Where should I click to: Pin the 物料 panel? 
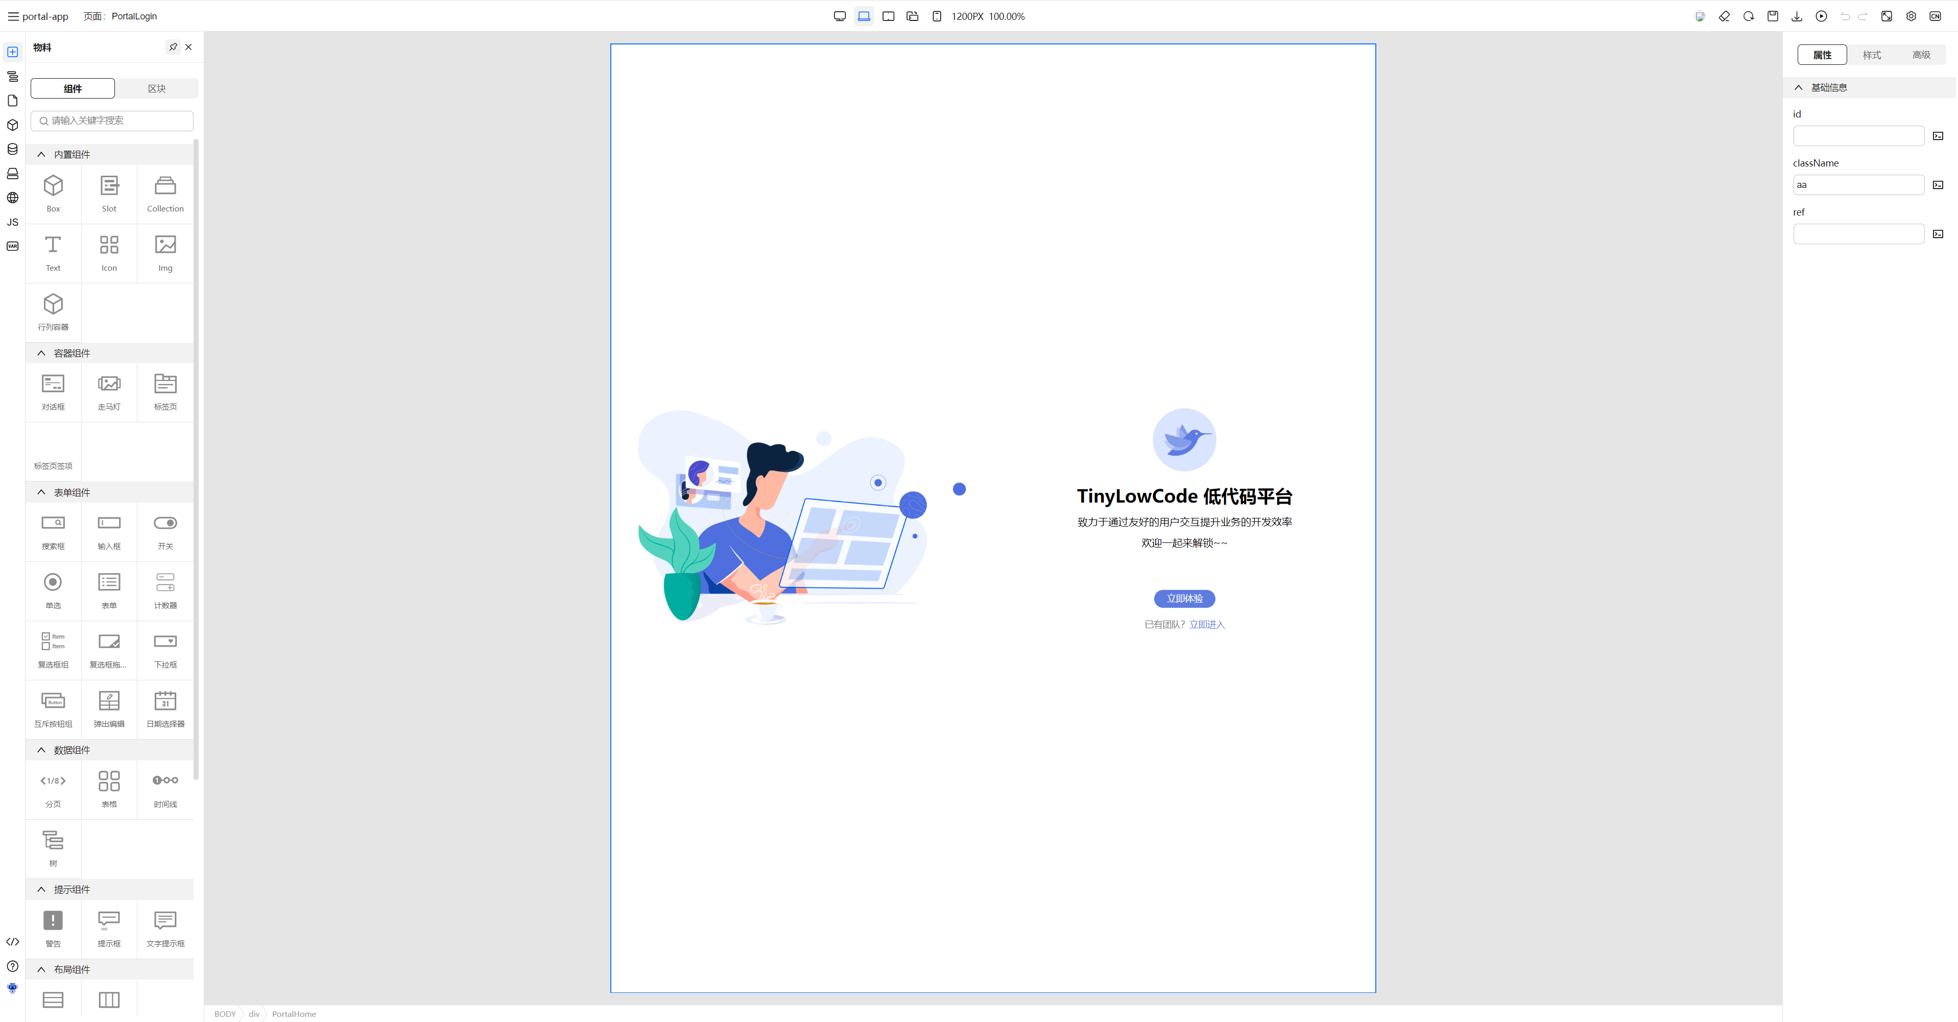coord(173,47)
